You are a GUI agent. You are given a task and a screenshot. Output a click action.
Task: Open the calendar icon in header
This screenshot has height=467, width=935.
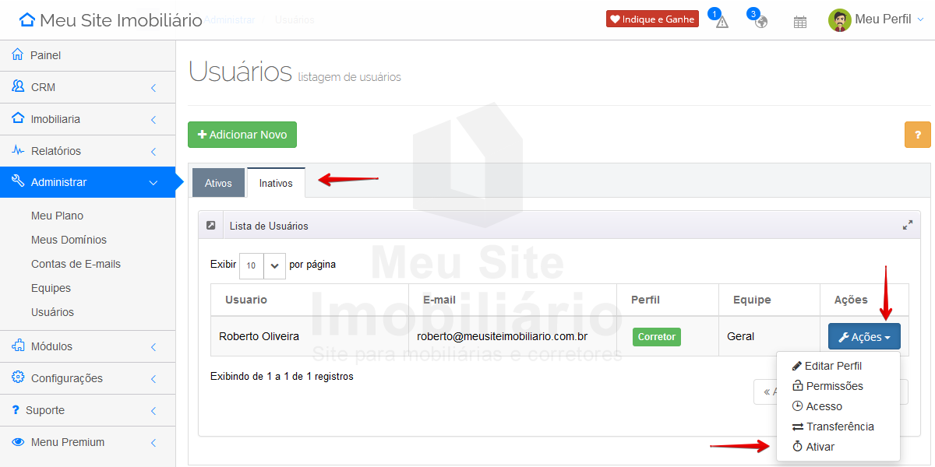pos(799,22)
